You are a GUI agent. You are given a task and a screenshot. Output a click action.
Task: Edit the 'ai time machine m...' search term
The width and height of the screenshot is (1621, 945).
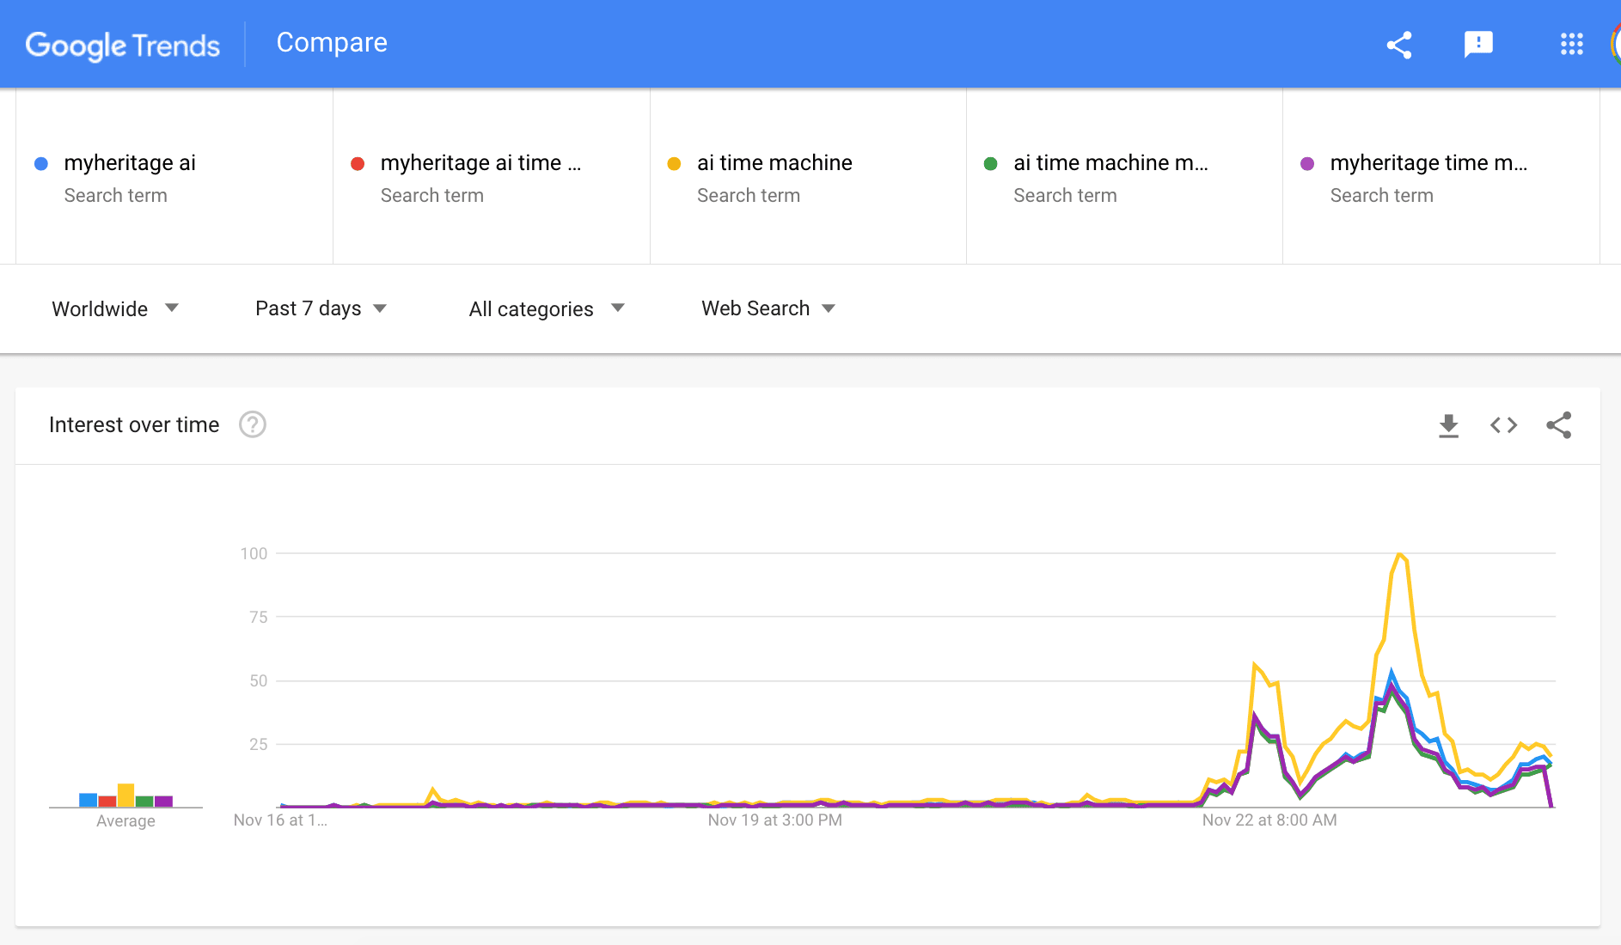point(1124,177)
